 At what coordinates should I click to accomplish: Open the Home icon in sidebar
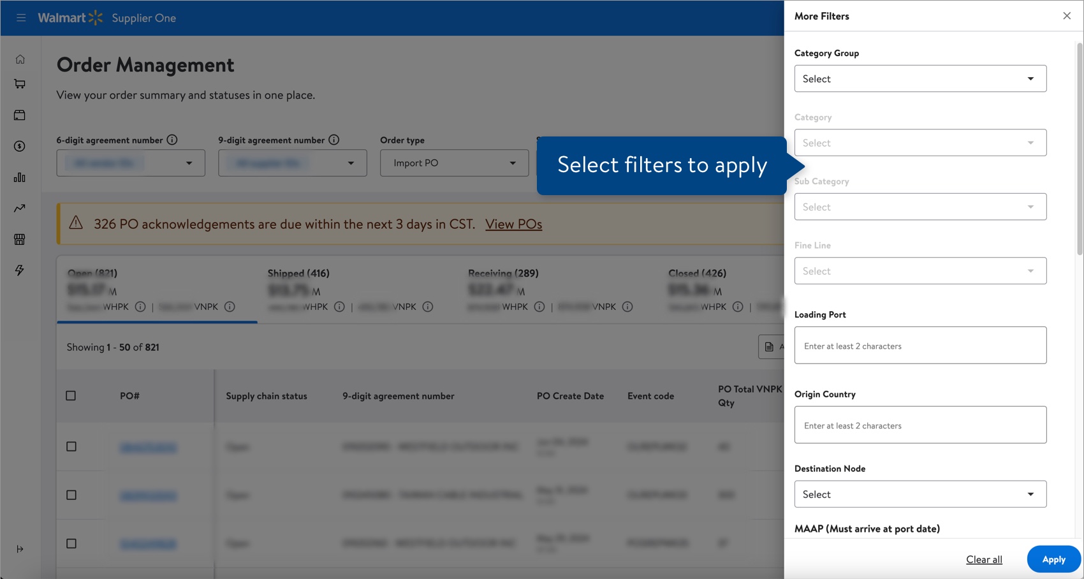coord(20,58)
